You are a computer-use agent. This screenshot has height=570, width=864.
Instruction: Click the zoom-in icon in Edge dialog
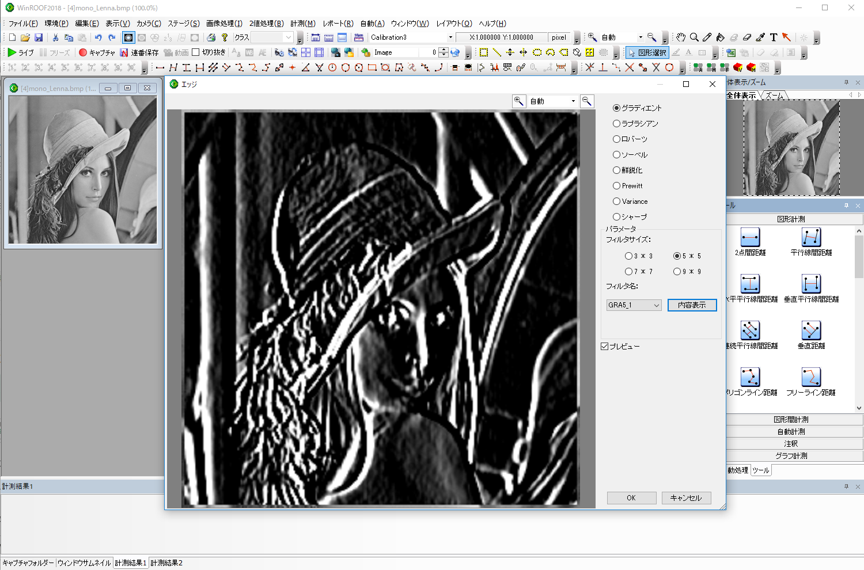tap(519, 101)
